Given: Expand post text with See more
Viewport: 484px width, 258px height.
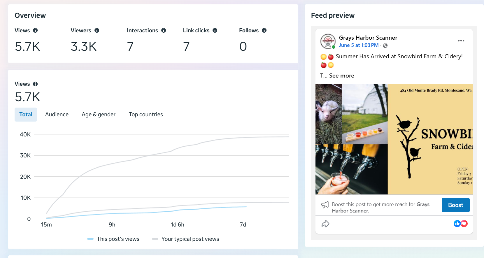Looking at the screenshot, I should (342, 76).
